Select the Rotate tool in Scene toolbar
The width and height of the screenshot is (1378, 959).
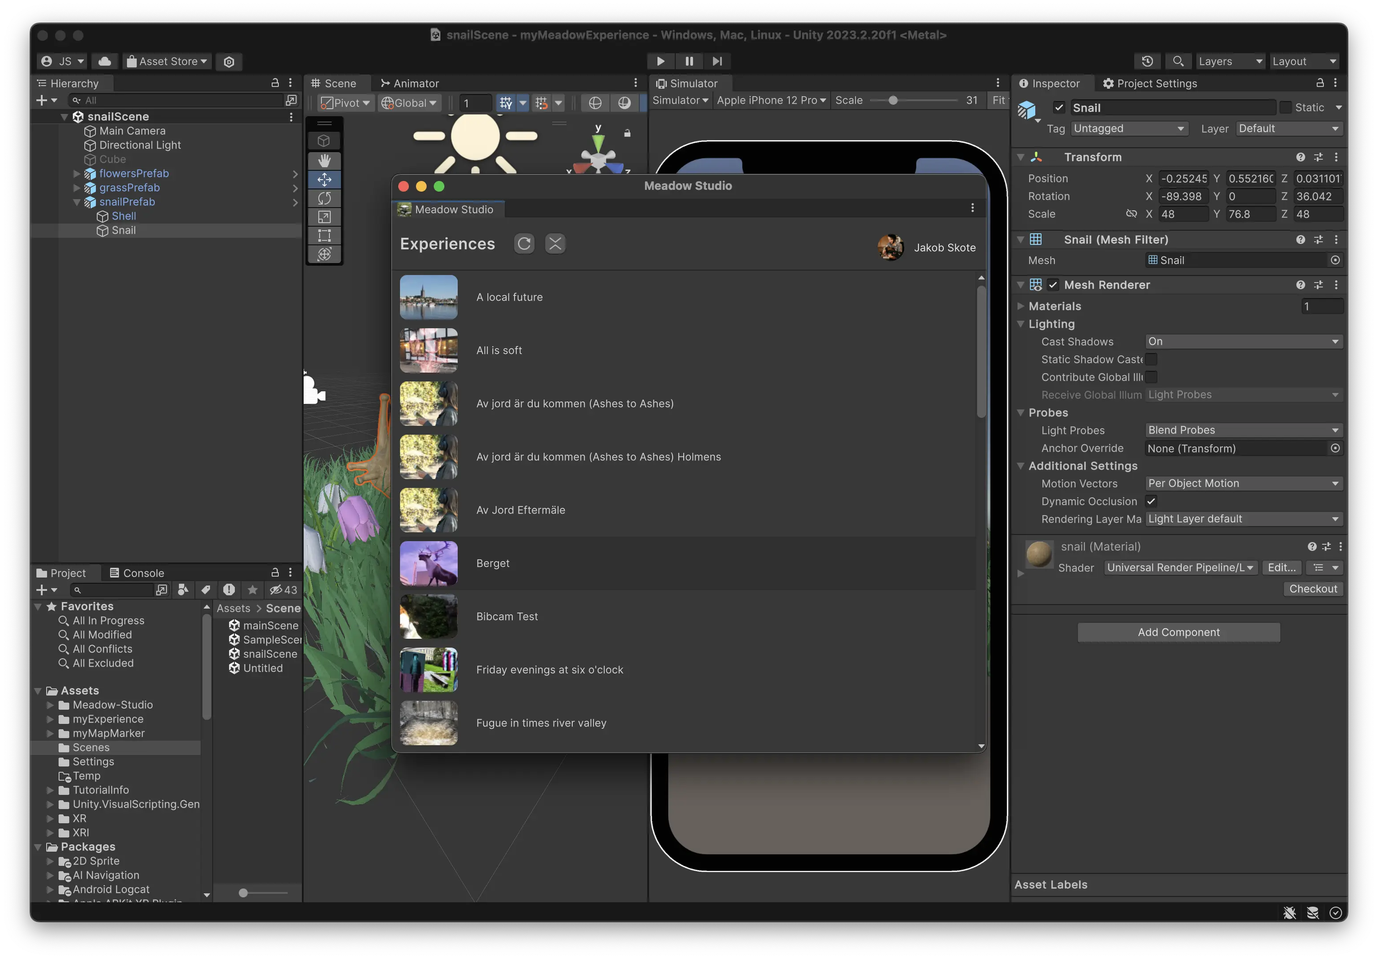[324, 198]
